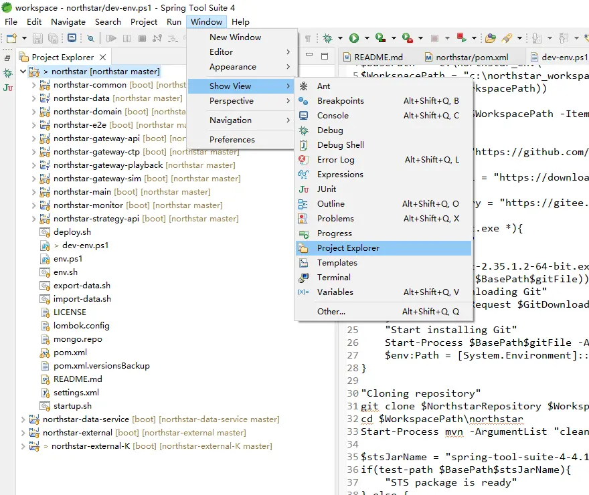Screen dimensions: 589x495
Task: Select Project Explorer from Show View submenu
Action: pos(348,248)
